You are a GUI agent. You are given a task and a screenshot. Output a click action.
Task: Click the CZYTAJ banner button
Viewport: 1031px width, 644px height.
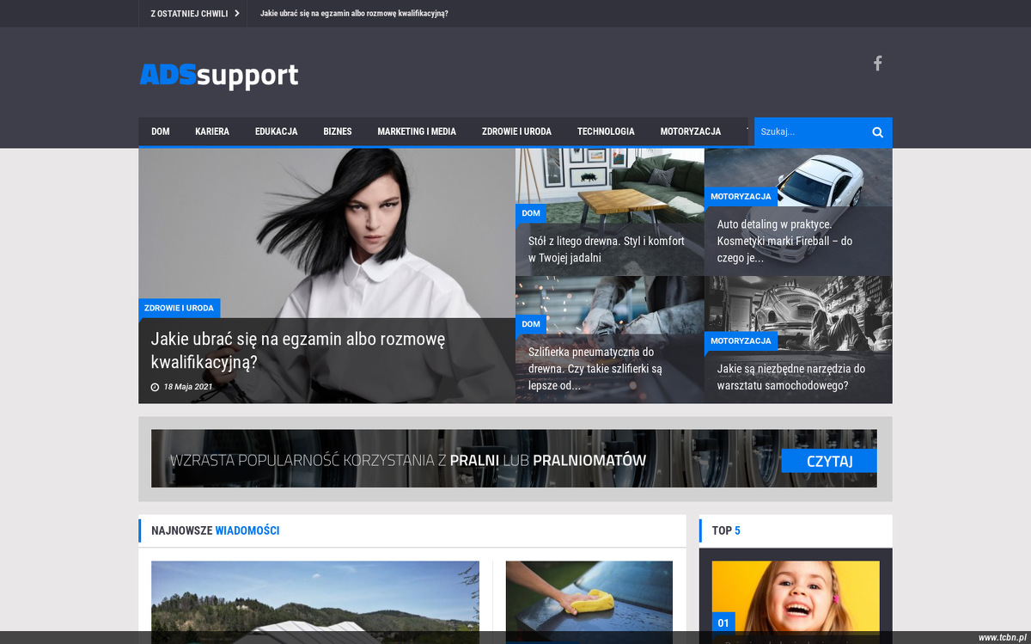click(x=829, y=461)
